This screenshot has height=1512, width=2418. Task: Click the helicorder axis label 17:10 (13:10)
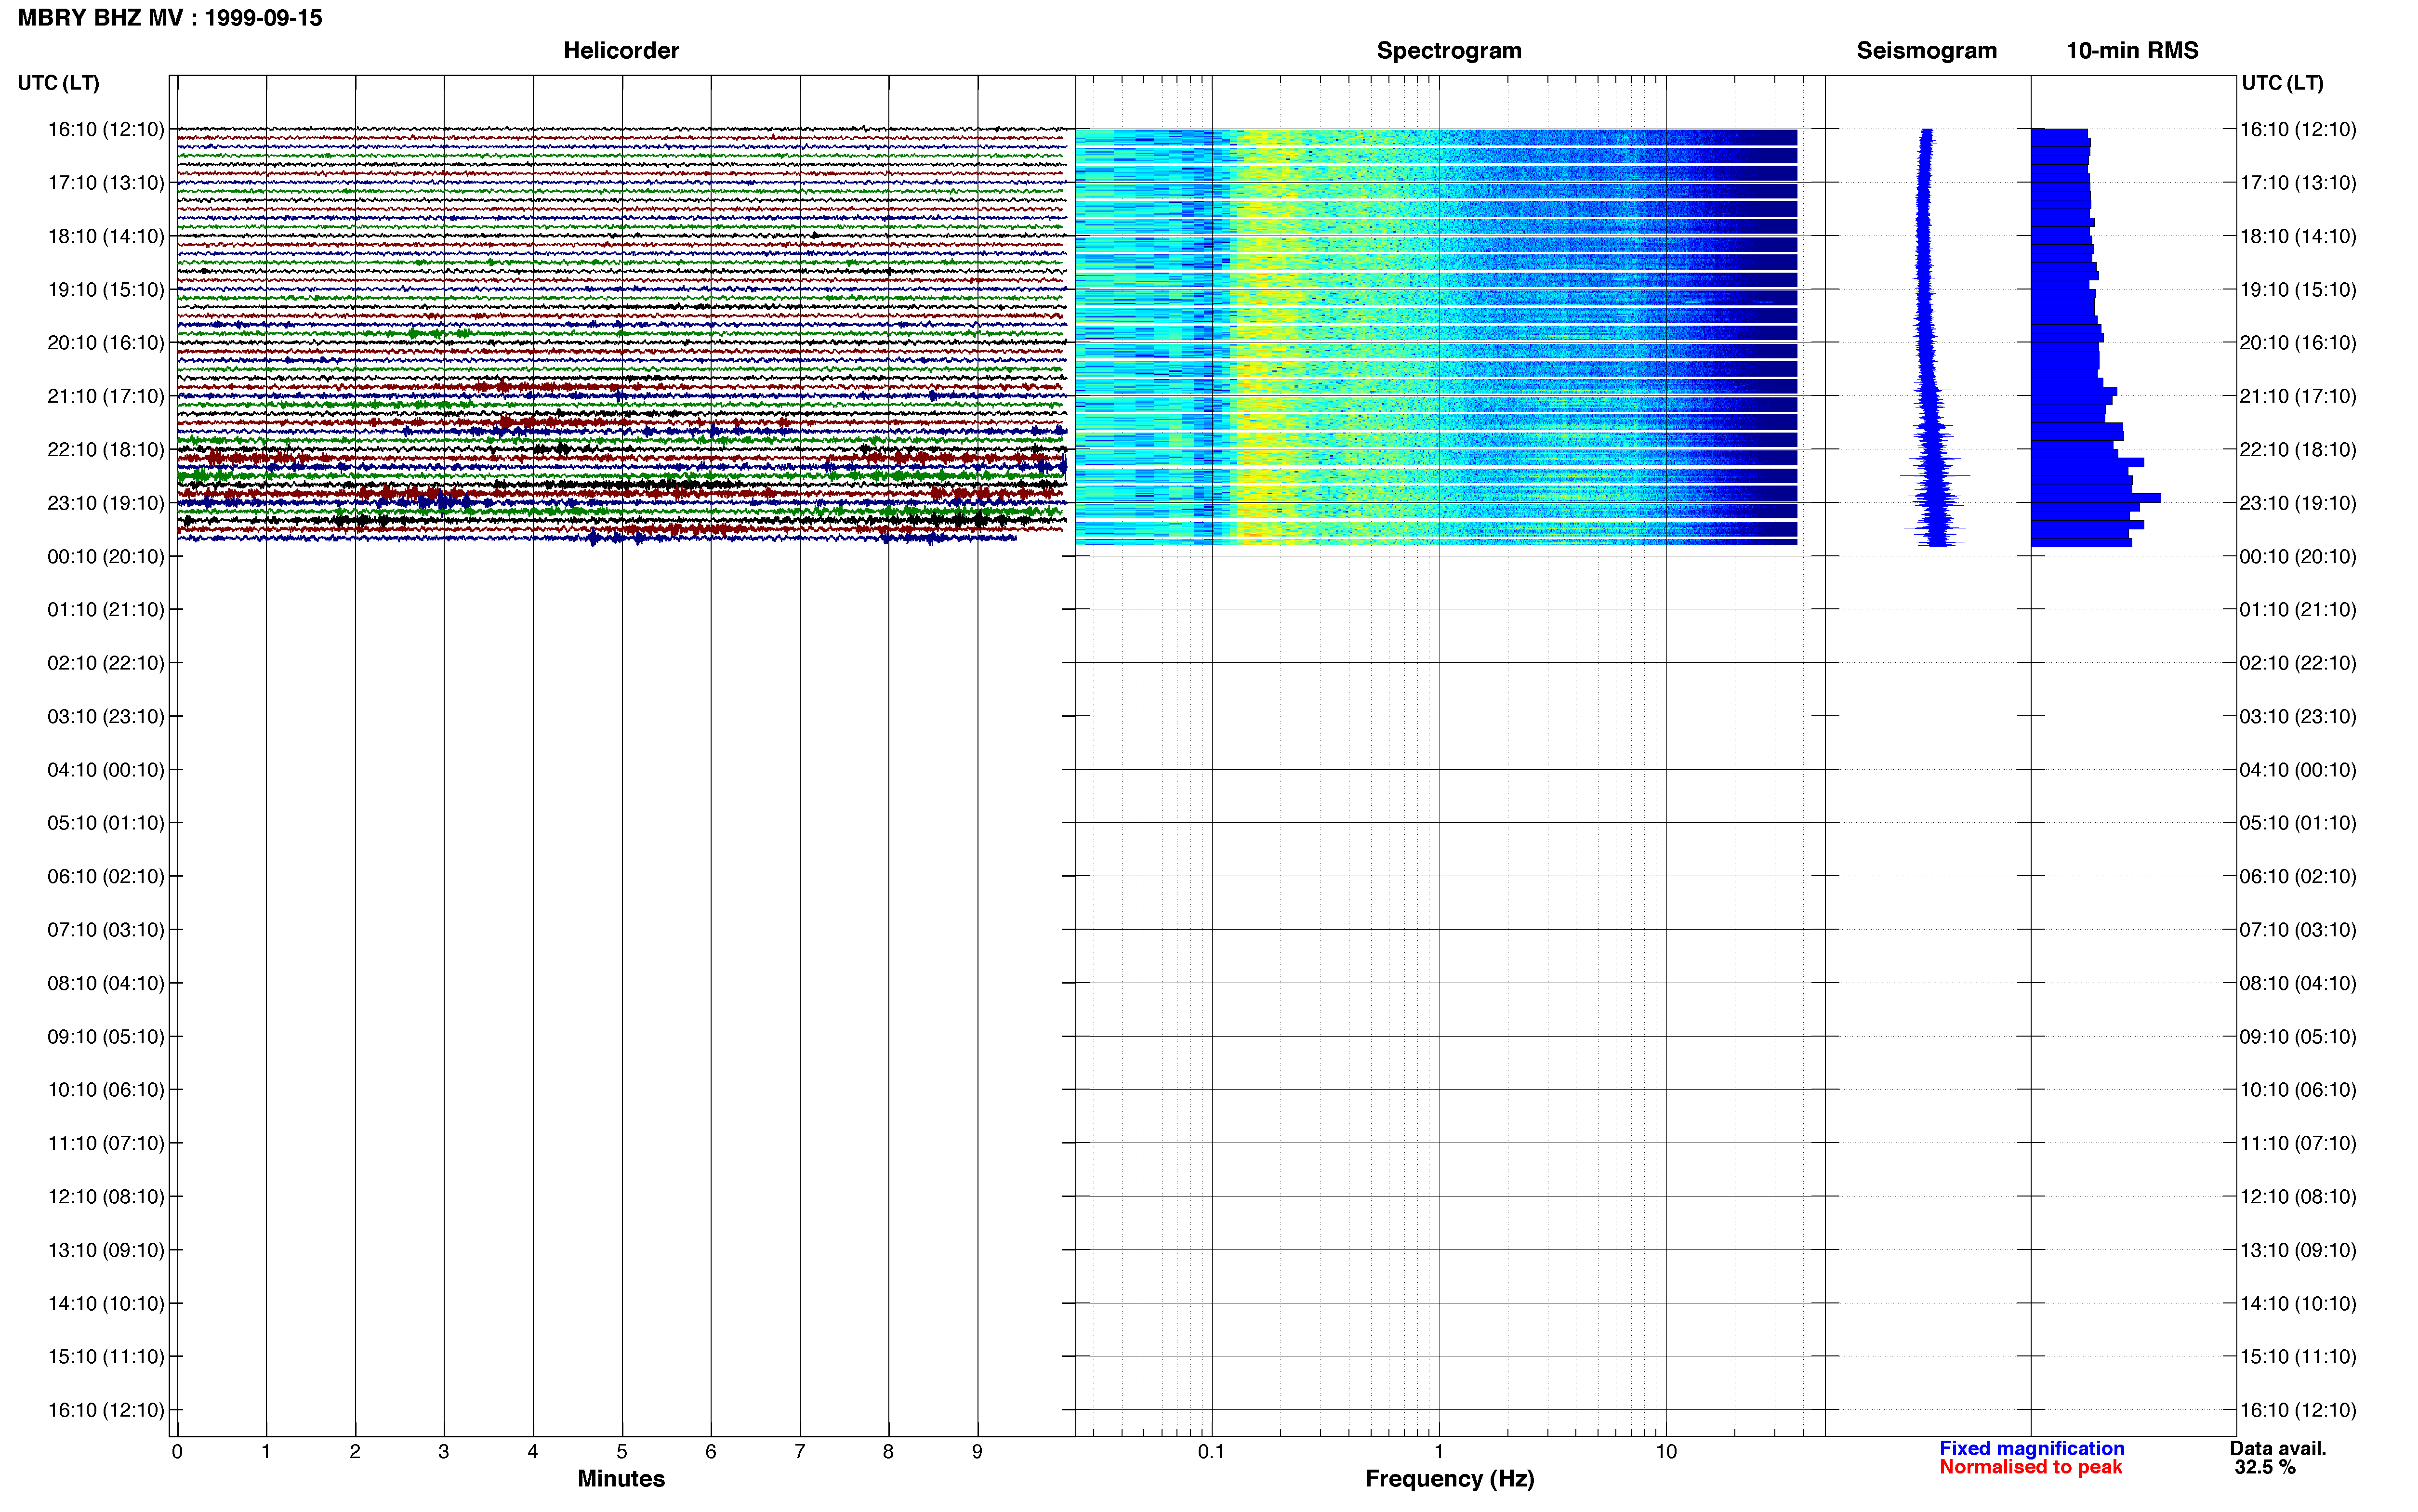coord(105,183)
